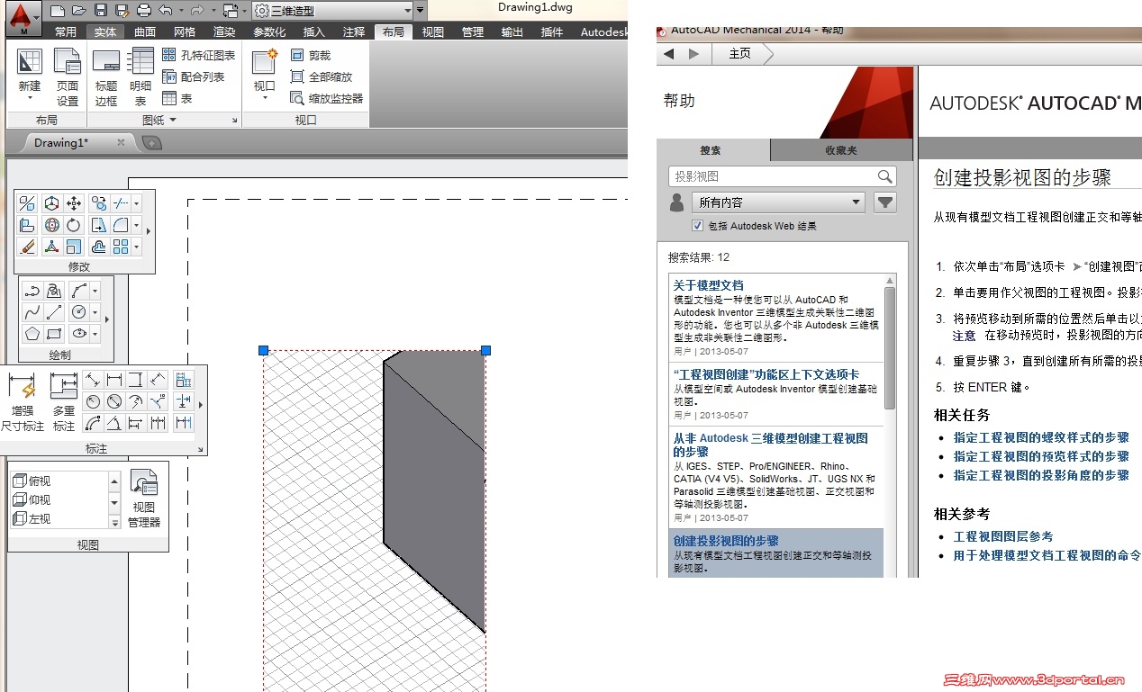Open the quick access toolbar customize arrow
Viewport: 1142px width, 692px height.
[x=420, y=11]
